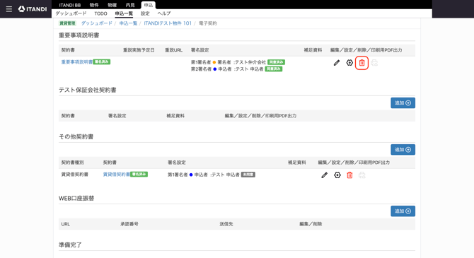This screenshot has width=474, height=258.
Task: Open TODO in the sub menu
Action: 100,13
